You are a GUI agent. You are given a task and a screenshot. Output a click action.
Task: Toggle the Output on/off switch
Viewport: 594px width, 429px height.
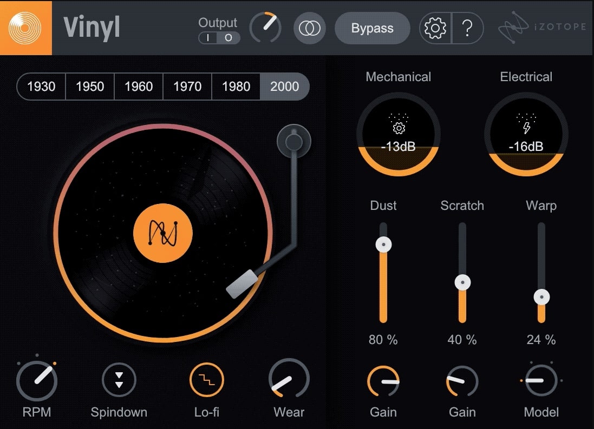pos(219,38)
